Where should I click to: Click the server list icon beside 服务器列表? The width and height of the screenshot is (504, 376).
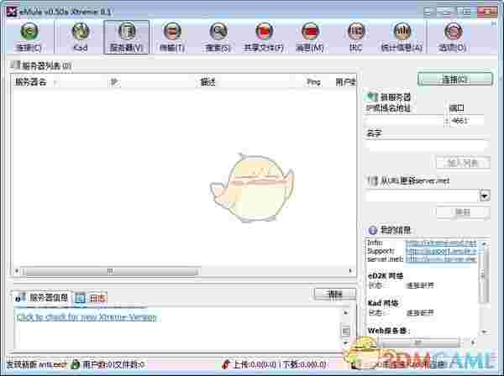[15, 65]
